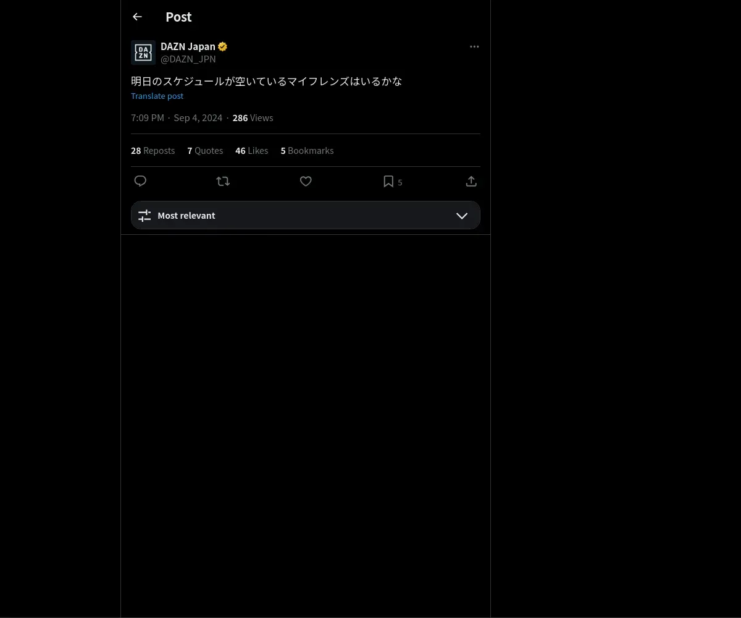Viewport: 741px width, 618px height.
Task: Click the share upload icon
Action: 471,181
